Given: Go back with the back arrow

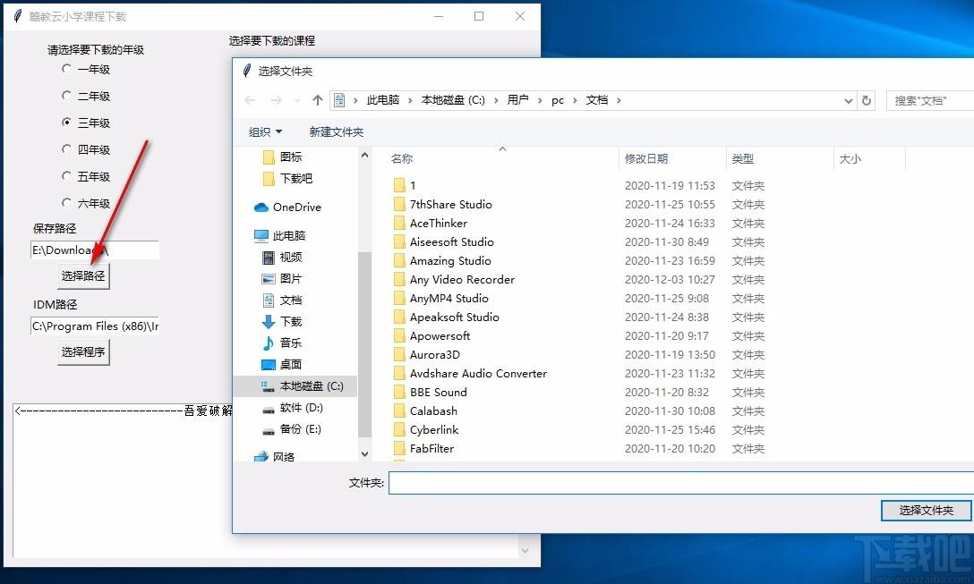Looking at the screenshot, I should (250, 100).
